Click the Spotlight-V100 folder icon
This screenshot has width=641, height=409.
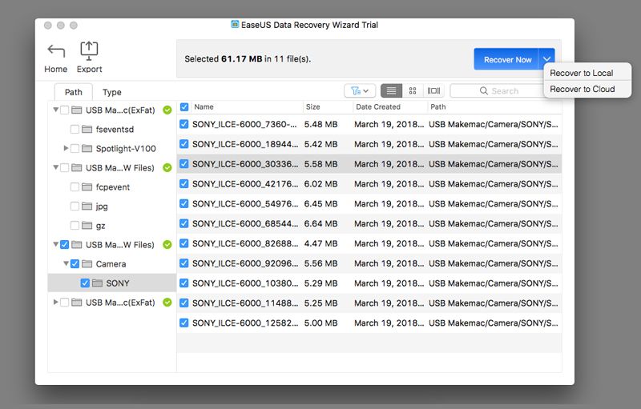point(87,149)
